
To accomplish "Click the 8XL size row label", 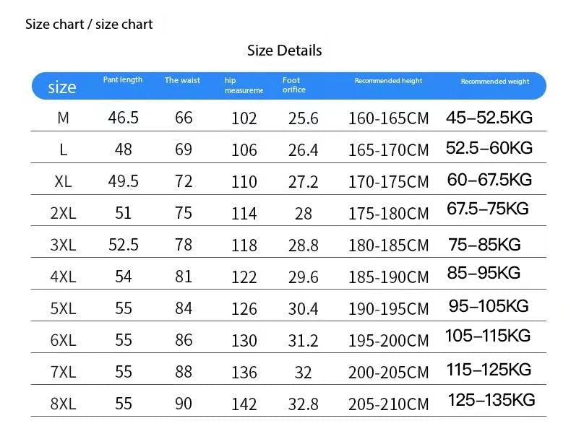I will pyautogui.click(x=63, y=404).
